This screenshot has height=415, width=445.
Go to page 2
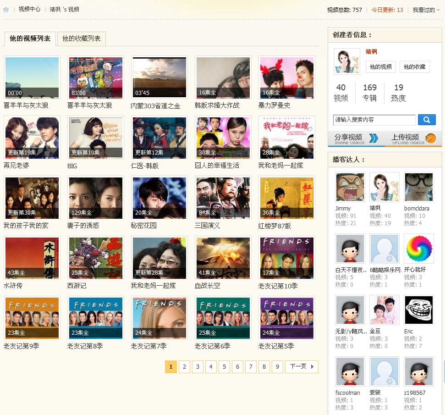(184, 367)
